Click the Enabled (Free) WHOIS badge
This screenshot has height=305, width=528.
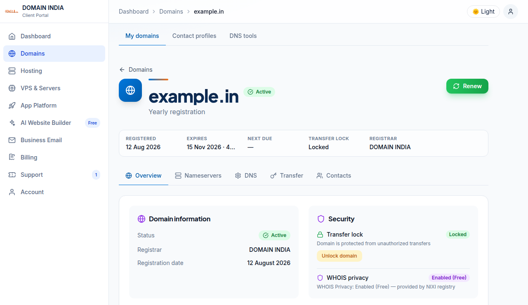(x=449, y=278)
